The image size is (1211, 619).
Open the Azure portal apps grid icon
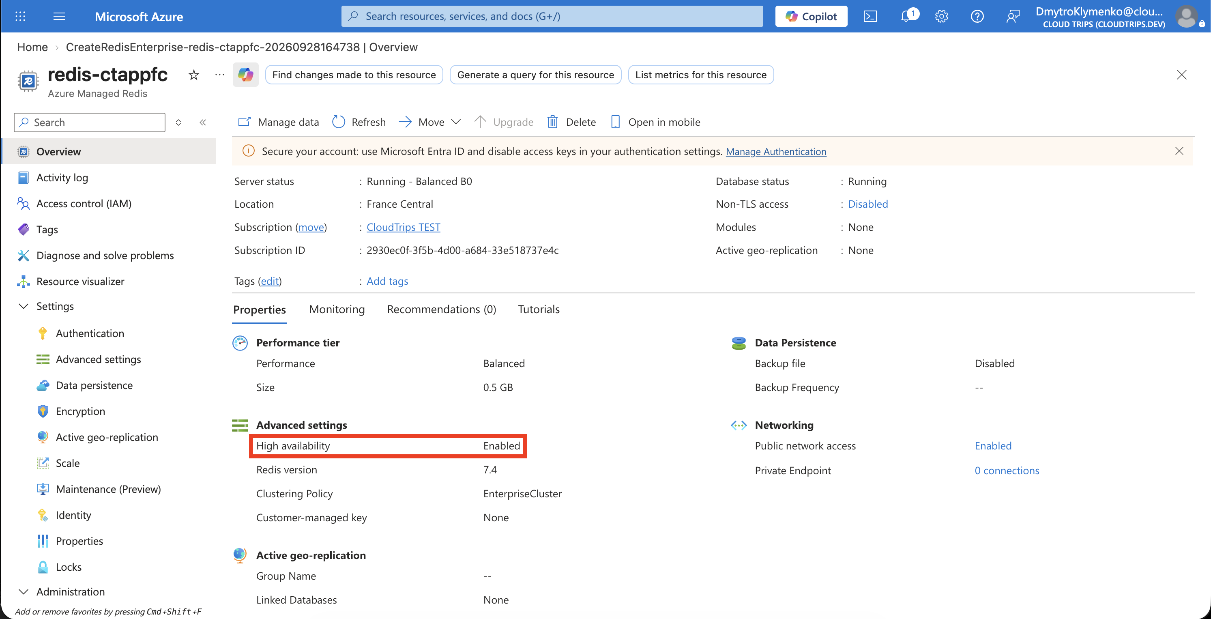(20, 17)
